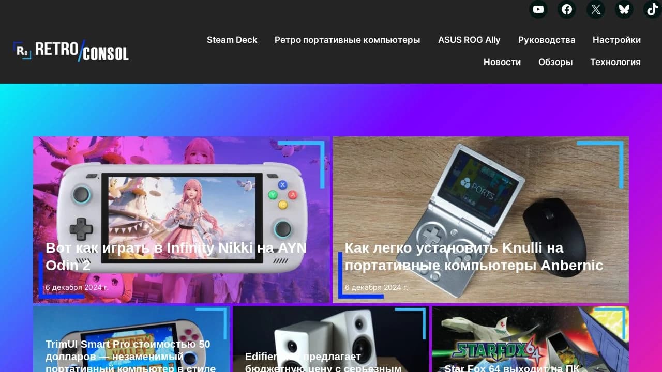Open the X (Twitter) social icon
662x372 pixels.
pos(596,9)
